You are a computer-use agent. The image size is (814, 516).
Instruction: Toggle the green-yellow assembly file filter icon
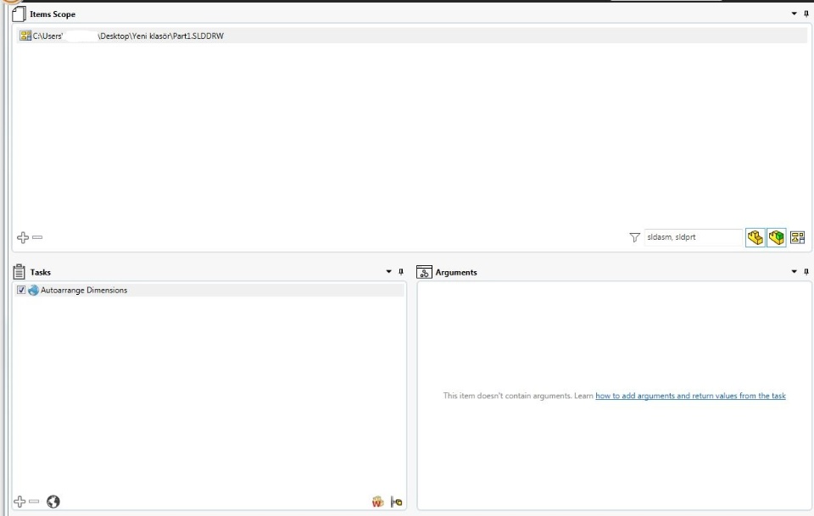click(777, 237)
